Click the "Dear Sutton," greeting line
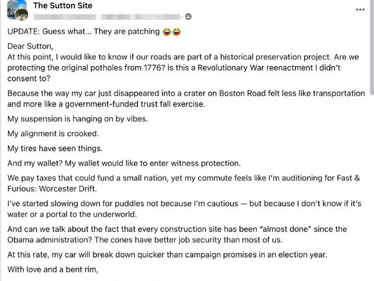 30,46
